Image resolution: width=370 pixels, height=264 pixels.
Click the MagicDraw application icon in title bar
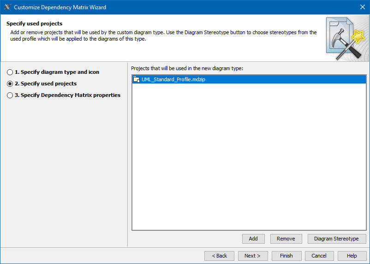7,7
